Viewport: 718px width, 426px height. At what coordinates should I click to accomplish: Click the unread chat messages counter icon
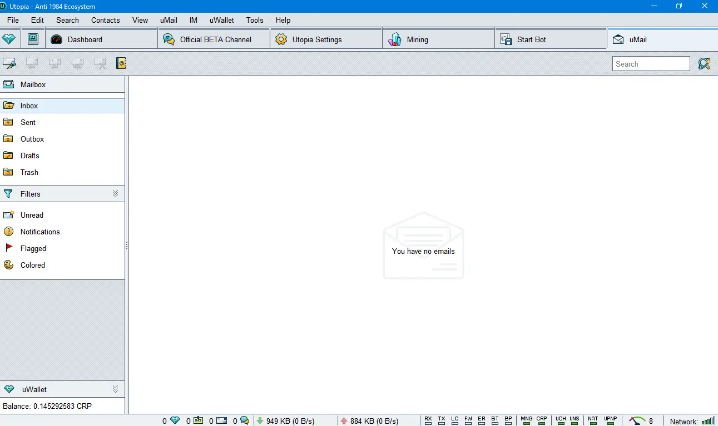(245, 420)
